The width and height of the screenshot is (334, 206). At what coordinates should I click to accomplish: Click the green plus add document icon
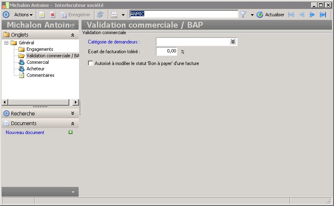pyautogui.click(x=70, y=132)
